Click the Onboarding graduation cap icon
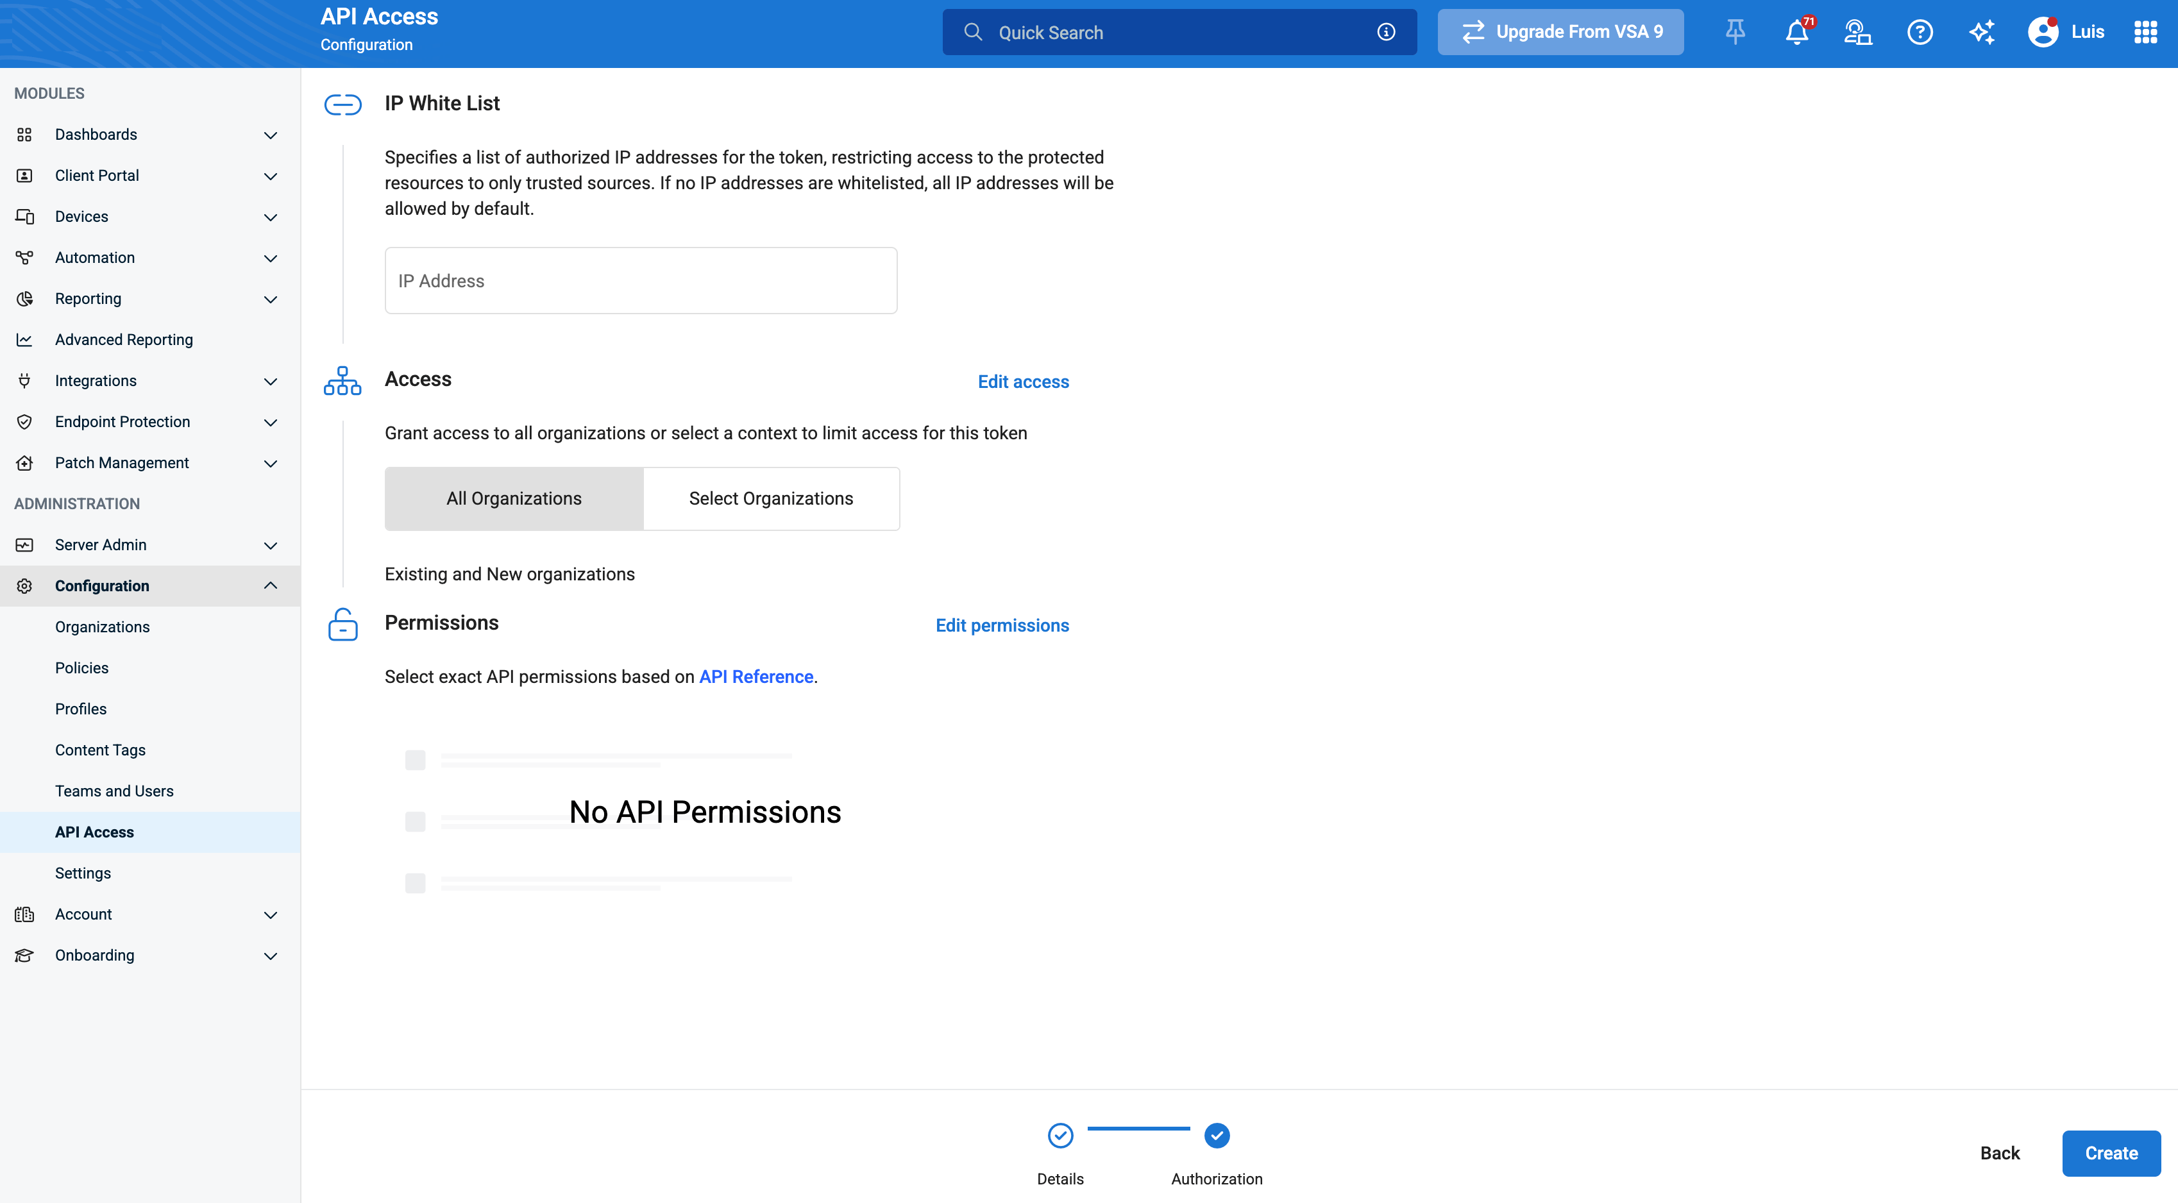 [x=24, y=955]
